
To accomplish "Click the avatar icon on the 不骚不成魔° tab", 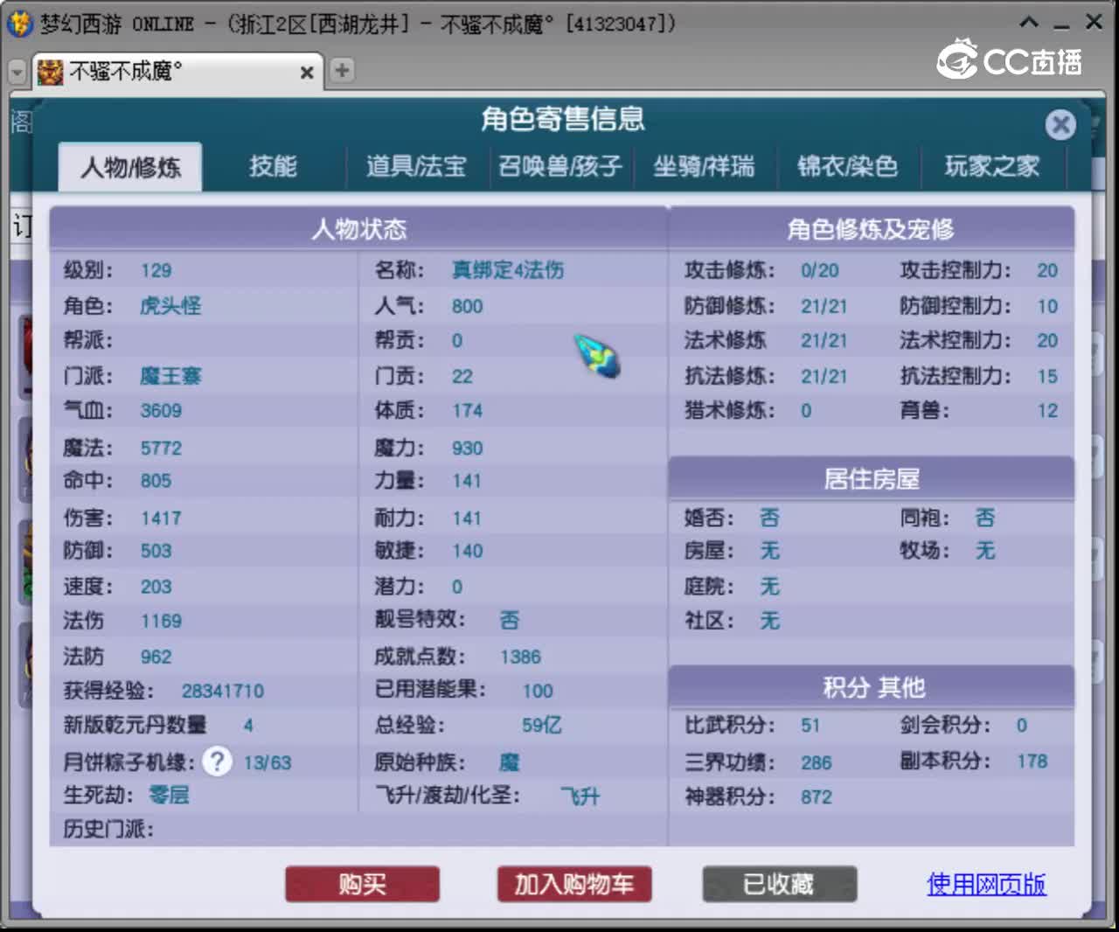I will pos(51,72).
